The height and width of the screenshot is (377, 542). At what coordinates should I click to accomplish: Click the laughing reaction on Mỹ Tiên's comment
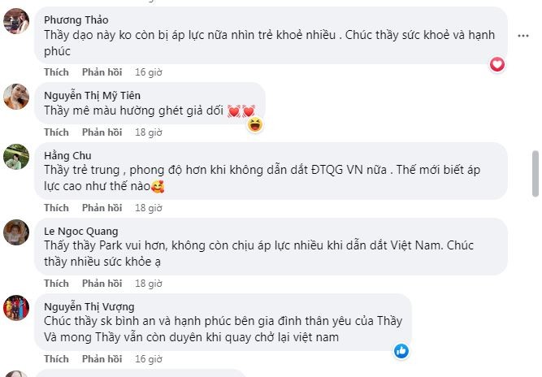pyautogui.click(x=255, y=124)
